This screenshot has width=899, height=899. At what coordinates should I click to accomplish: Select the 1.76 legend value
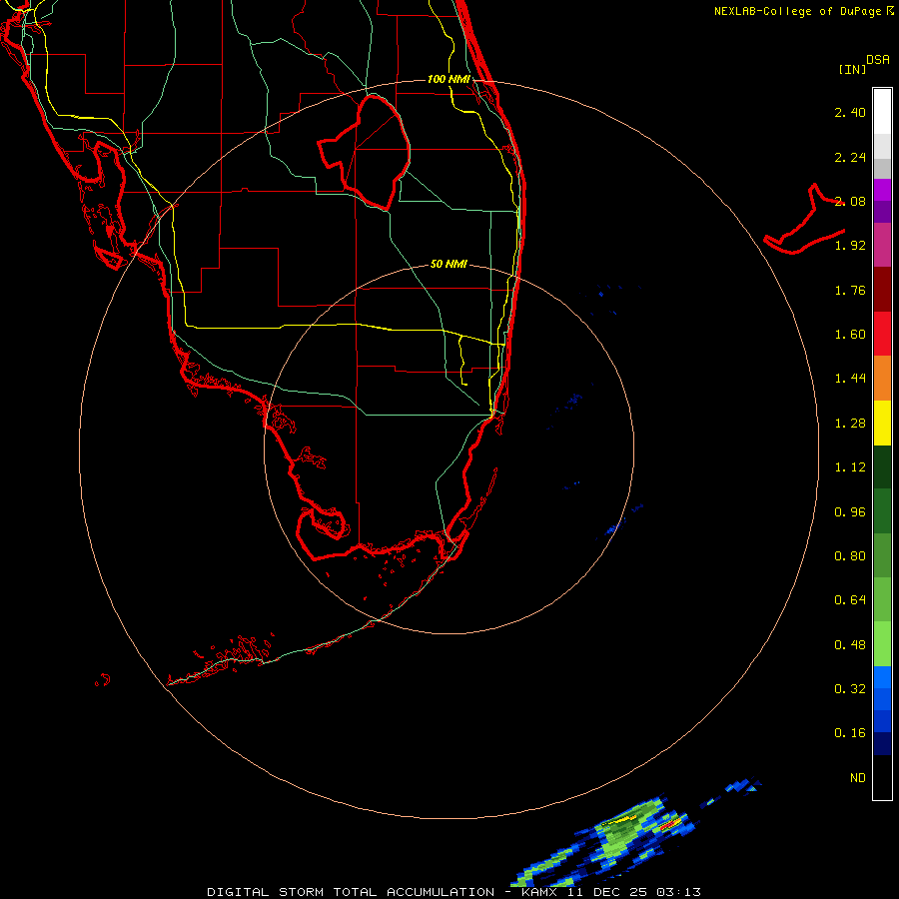pyautogui.click(x=850, y=290)
